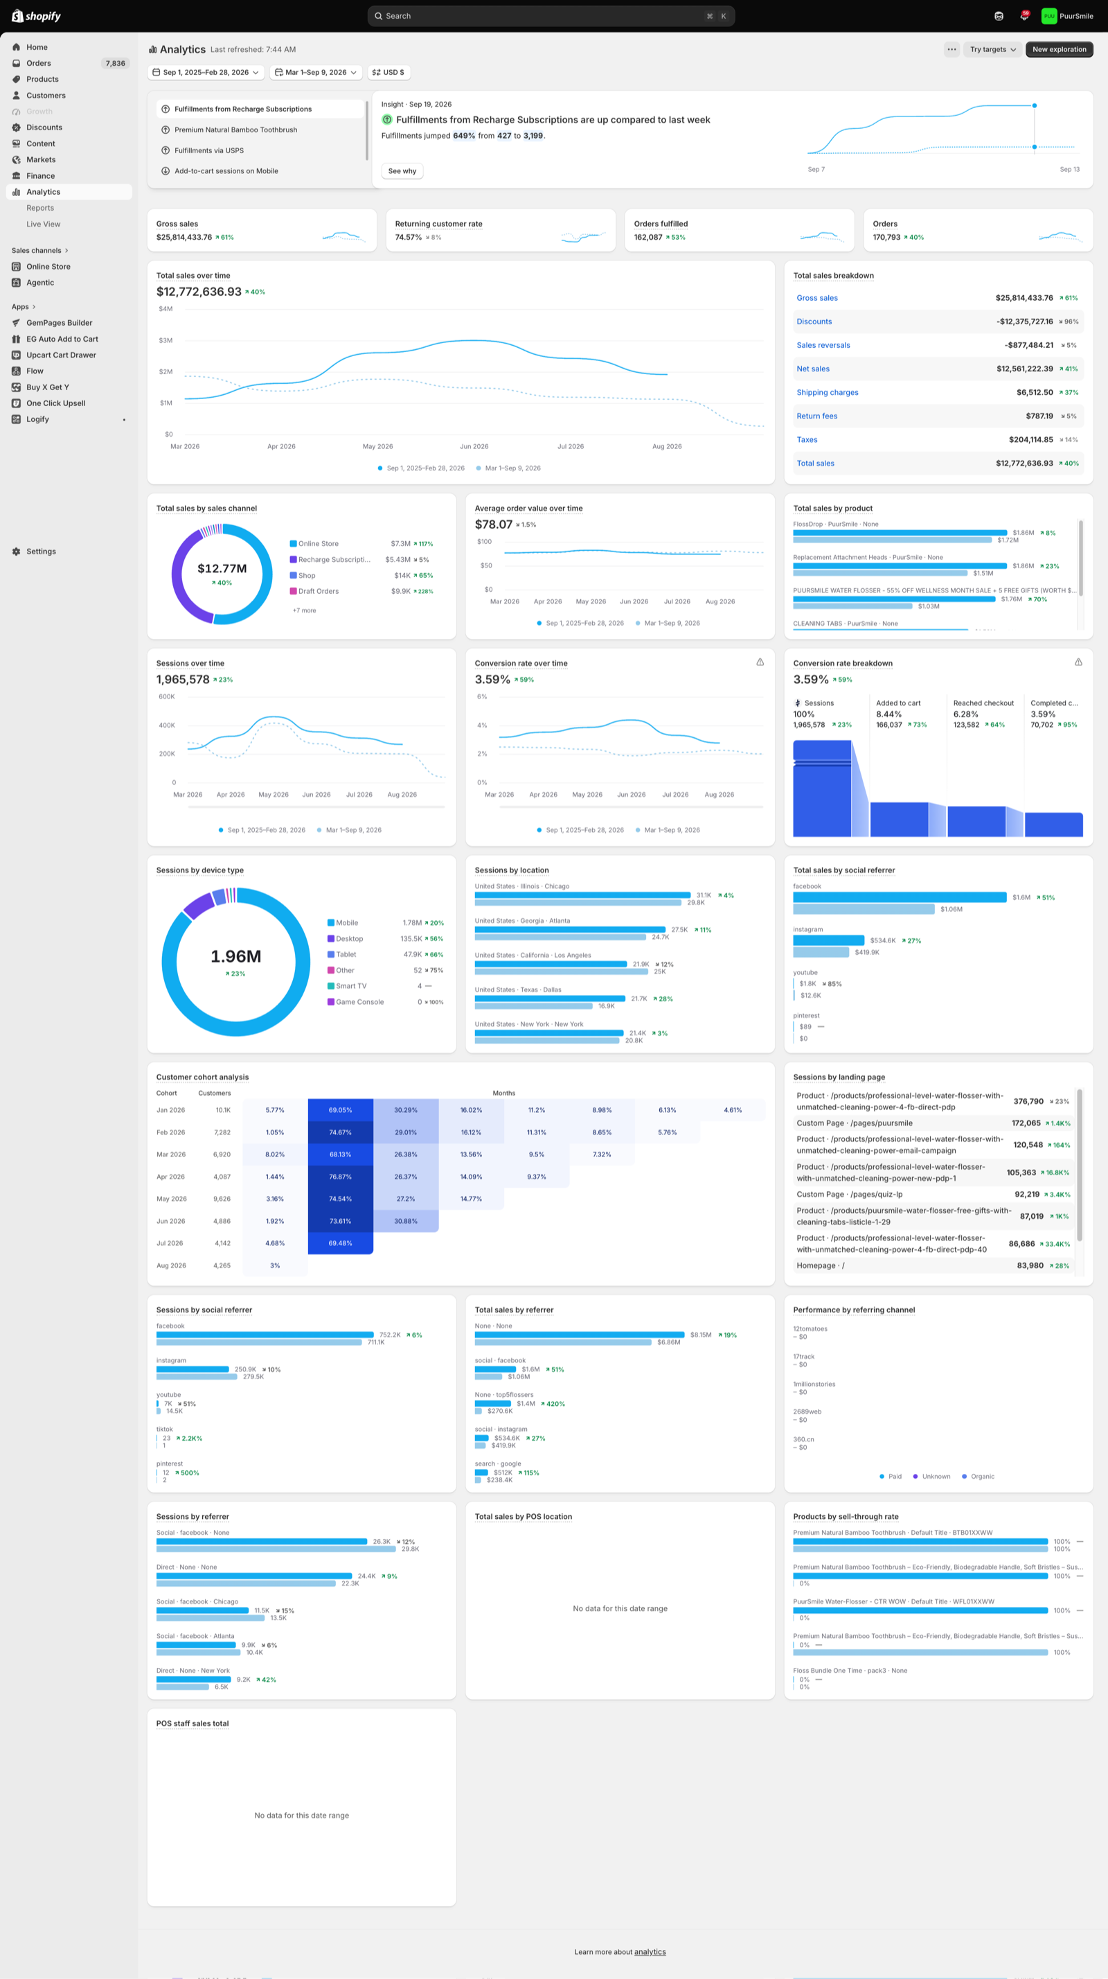Focus the Search field
Viewport: 1108px width, 1979px height.
551,16
